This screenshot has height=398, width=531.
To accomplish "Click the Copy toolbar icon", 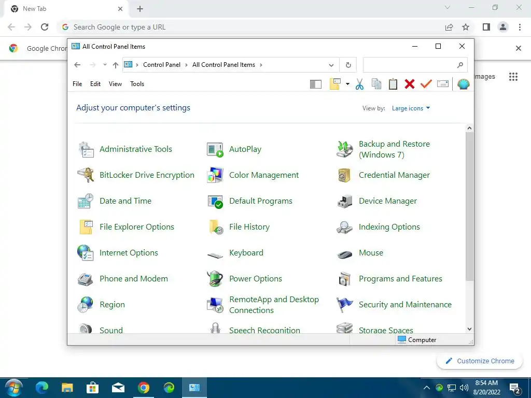I will pos(376,84).
